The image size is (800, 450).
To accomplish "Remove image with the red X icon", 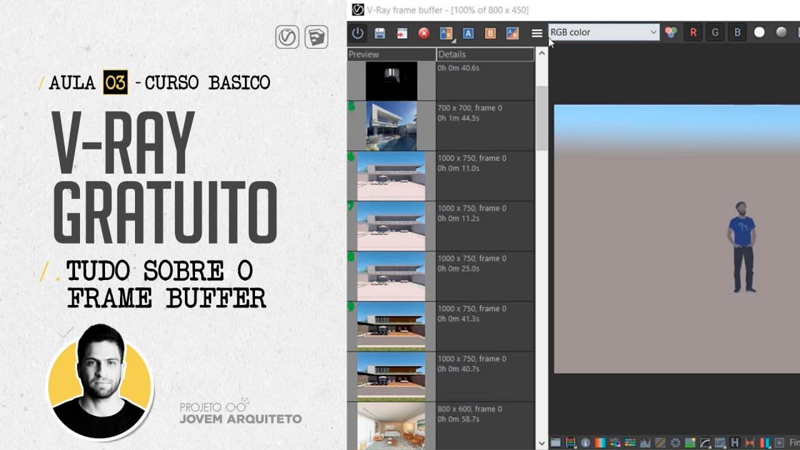I will coord(424,33).
